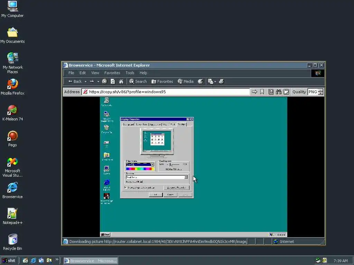The height and width of the screenshot is (265, 354).
Task: Click the bookmarks page icon in the address bar
Action: (x=271, y=92)
